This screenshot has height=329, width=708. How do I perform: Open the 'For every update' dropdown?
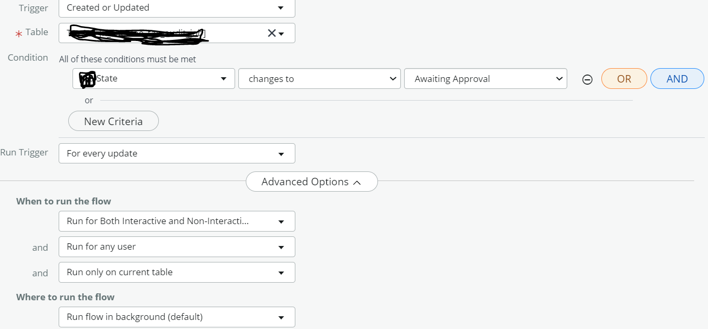click(x=176, y=153)
